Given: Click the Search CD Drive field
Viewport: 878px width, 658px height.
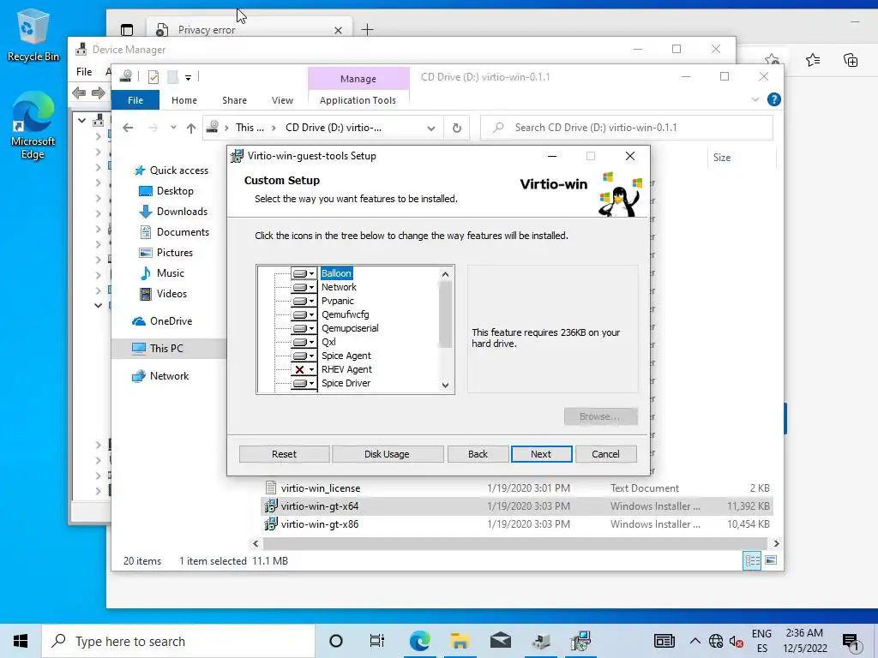Looking at the screenshot, I should click(627, 128).
